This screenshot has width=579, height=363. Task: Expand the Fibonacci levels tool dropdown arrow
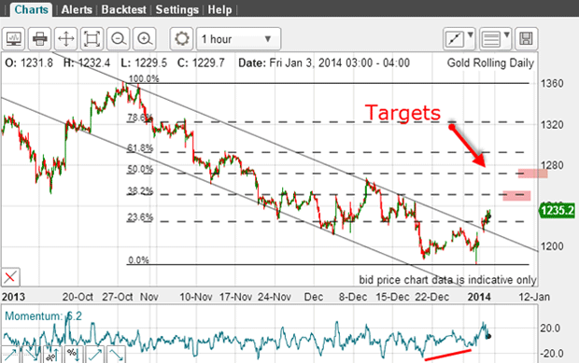point(506,35)
